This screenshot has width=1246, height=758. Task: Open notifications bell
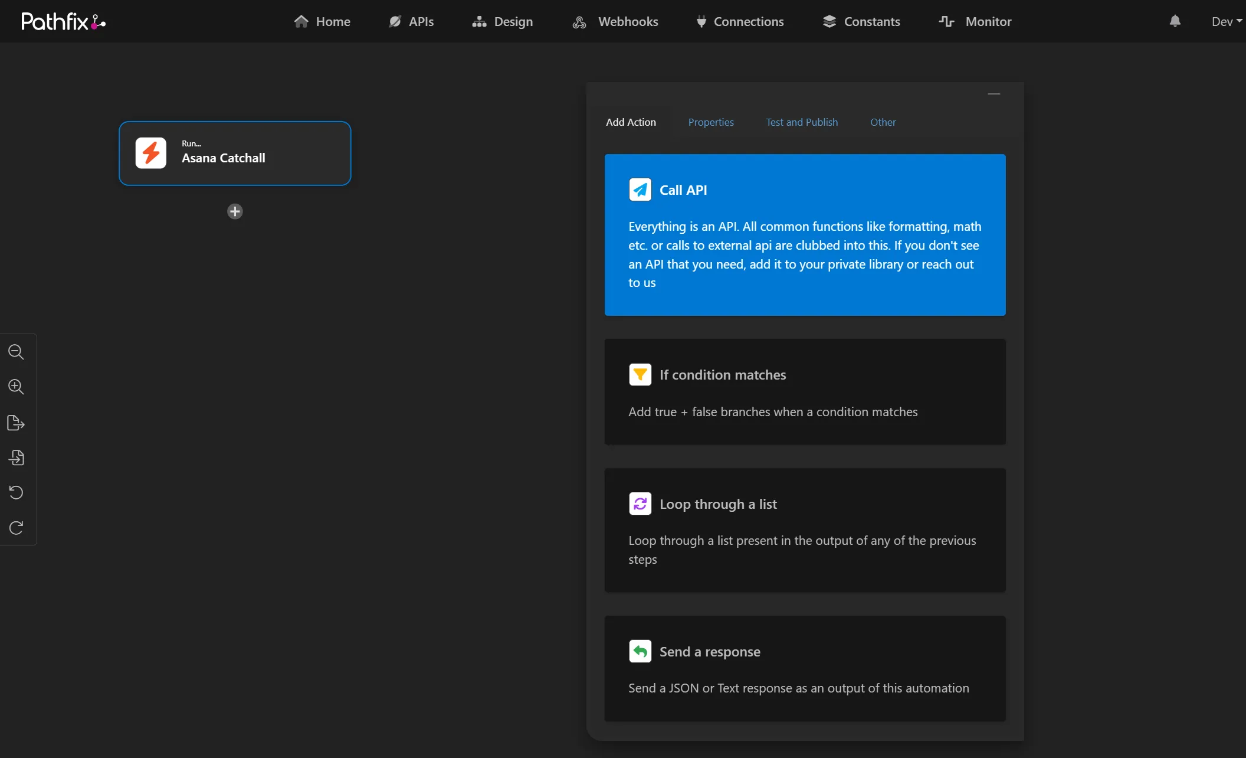[x=1175, y=21]
